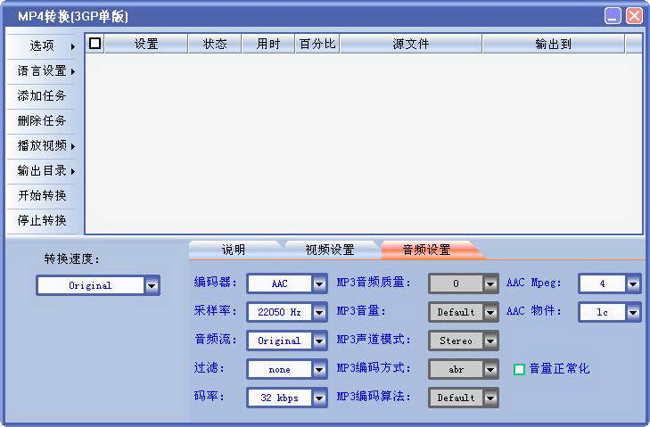Click the 输出到 column header

[x=554, y=44]
